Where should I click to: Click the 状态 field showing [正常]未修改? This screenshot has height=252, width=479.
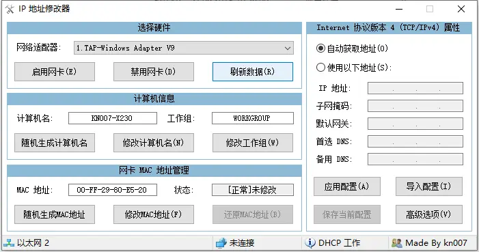pyautogui.click(x=253, y=190)
